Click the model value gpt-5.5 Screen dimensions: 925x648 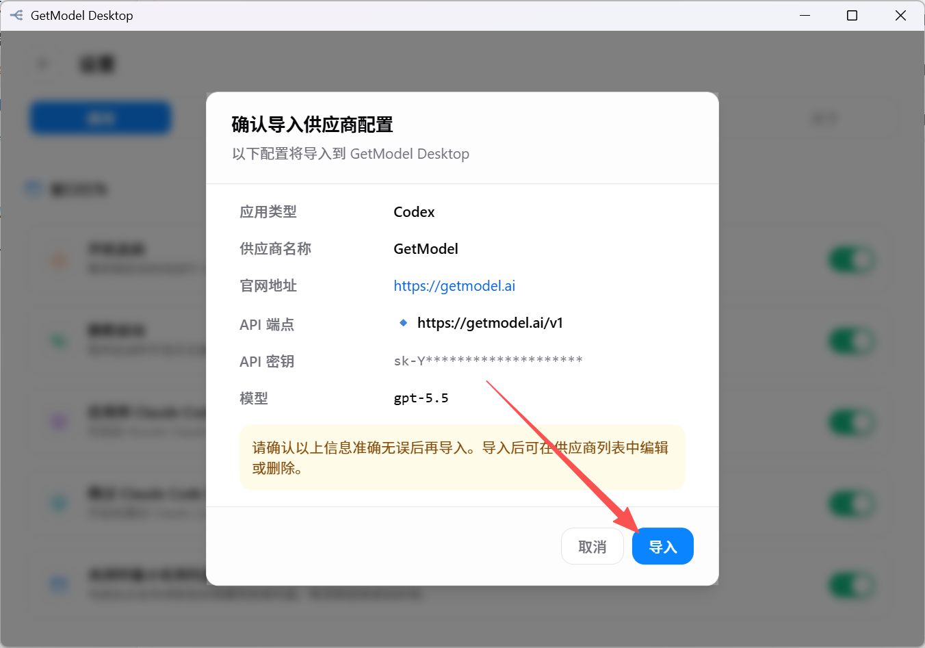pos(421,398)
